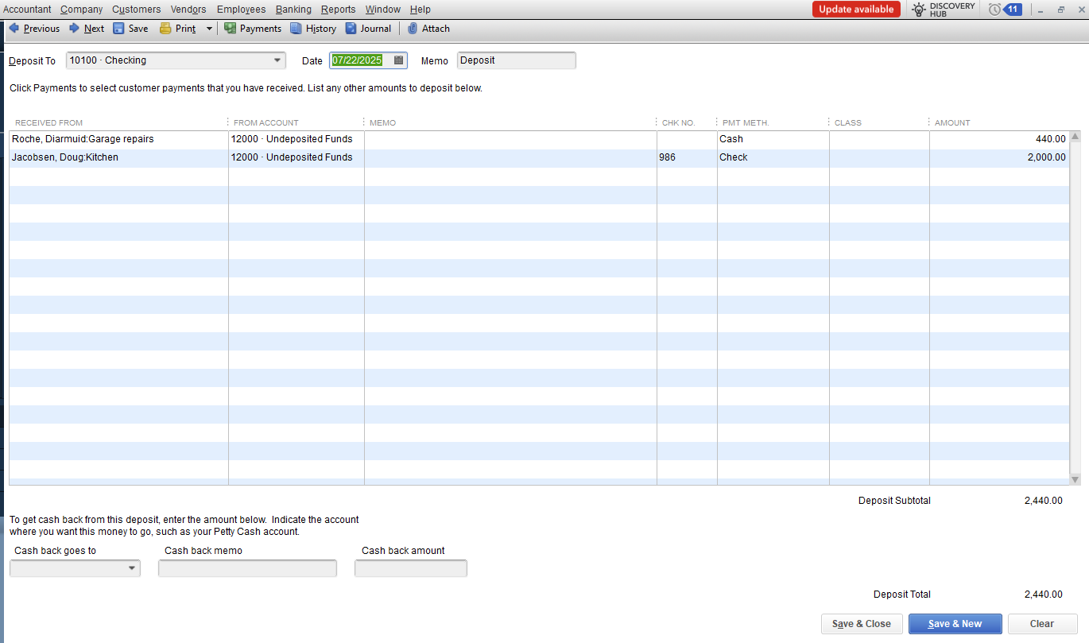
Task: Click the Cash back amount field
Action: 411,568
